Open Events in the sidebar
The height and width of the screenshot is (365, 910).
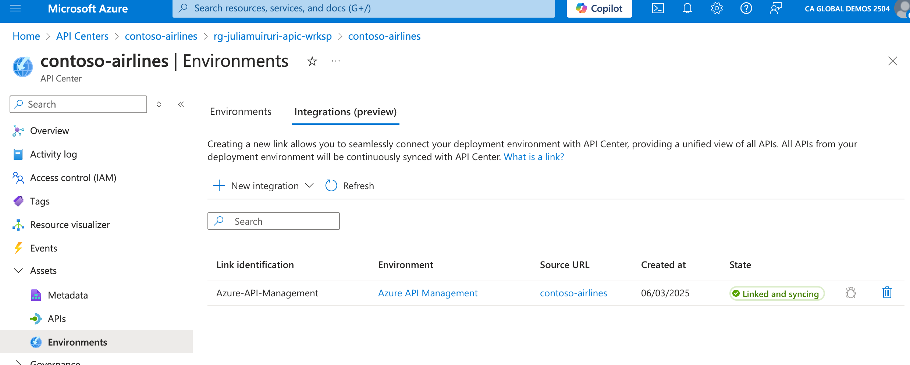click(43, 248)
